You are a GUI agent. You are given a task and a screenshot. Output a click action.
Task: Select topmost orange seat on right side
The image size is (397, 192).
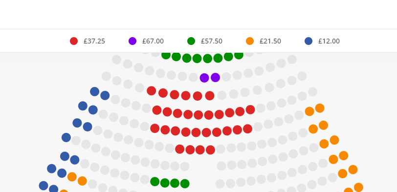[x=320, y=108]
